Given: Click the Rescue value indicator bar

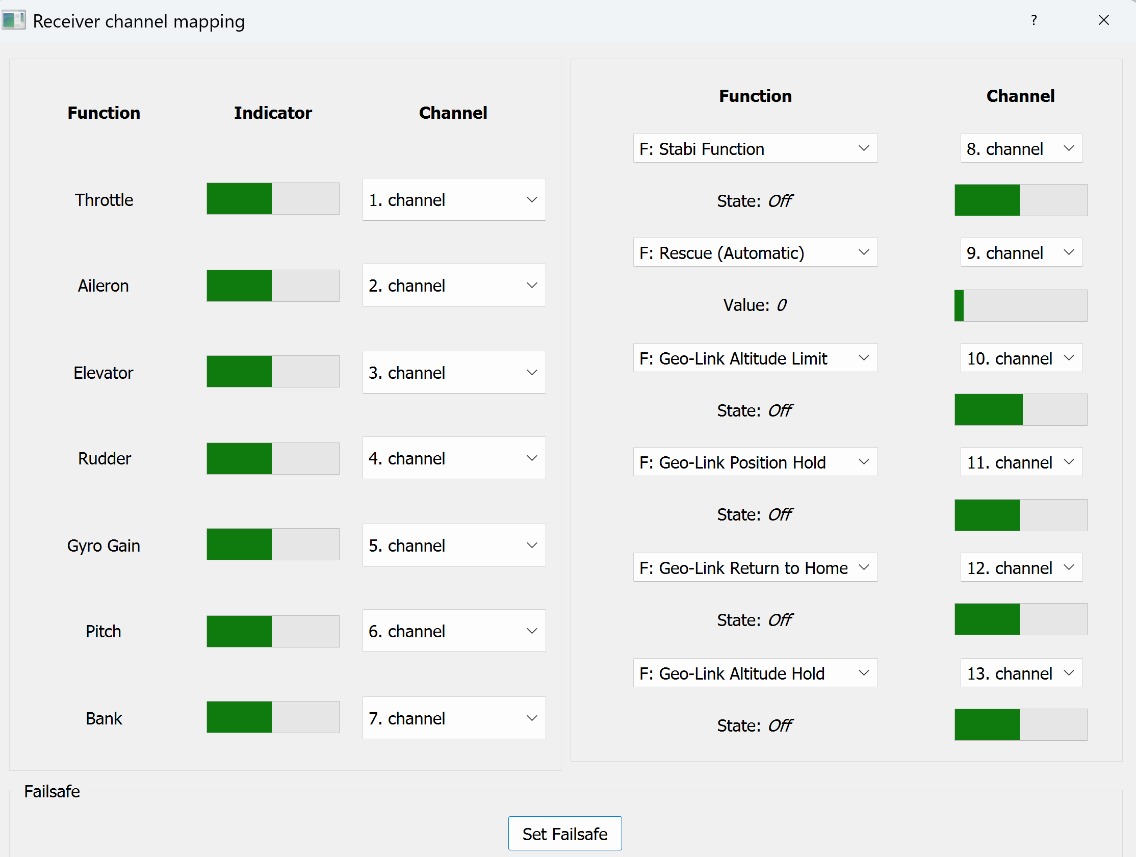Looking at the screenshot, I should [x=1020, y=306].
